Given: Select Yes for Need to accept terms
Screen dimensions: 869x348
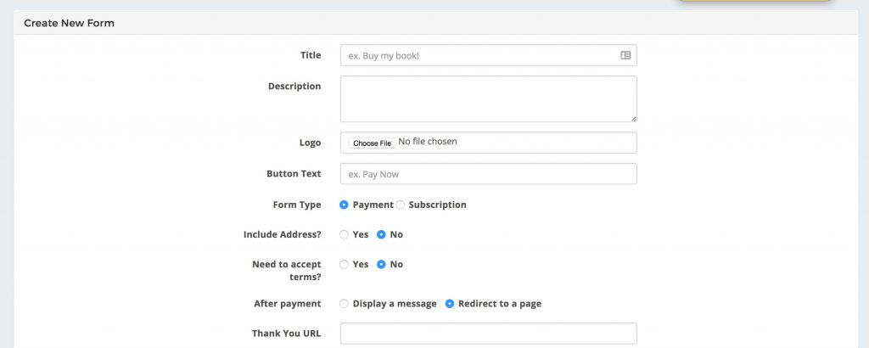Looking at the screenshot, I should [344, 265].
